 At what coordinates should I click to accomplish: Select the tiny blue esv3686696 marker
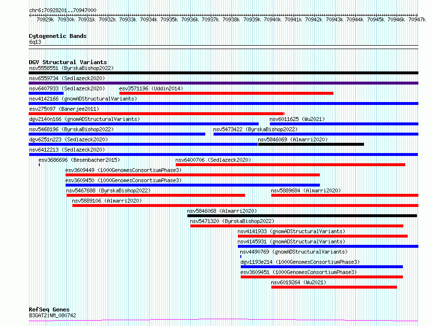click(39, 165)
